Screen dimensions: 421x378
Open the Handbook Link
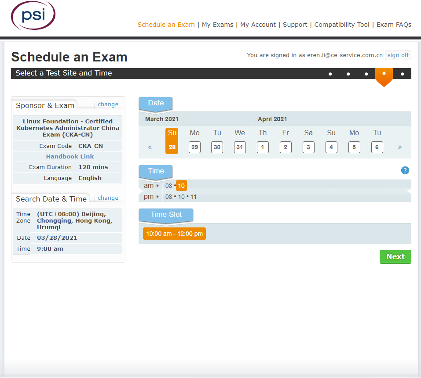point(70,156)
